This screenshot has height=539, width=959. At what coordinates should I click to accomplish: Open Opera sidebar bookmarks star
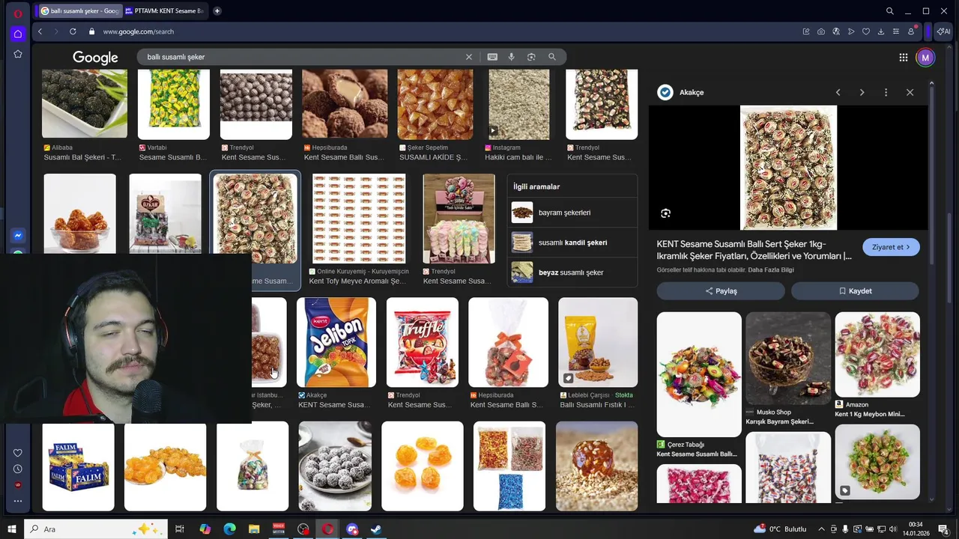pyautogui.click(x=18, y=54)
